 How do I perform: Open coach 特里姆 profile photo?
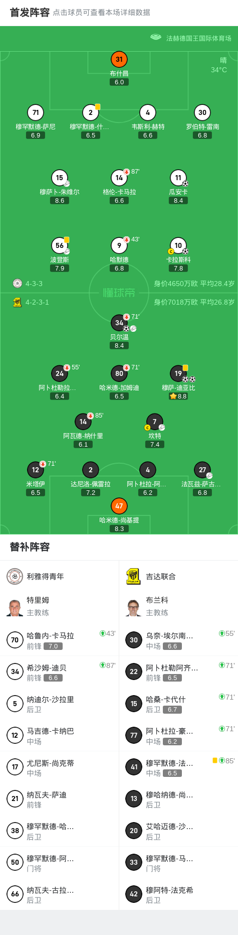pyautogui.click(x=15, y=607)
